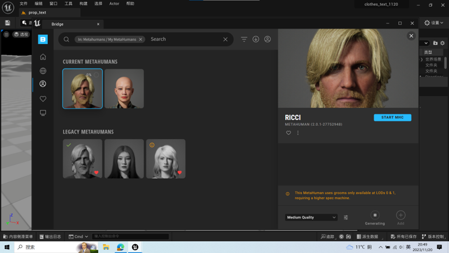Screen dimensions: 449x253
Task: Open File Explorer from the taskbar
Action: (106, 247)
